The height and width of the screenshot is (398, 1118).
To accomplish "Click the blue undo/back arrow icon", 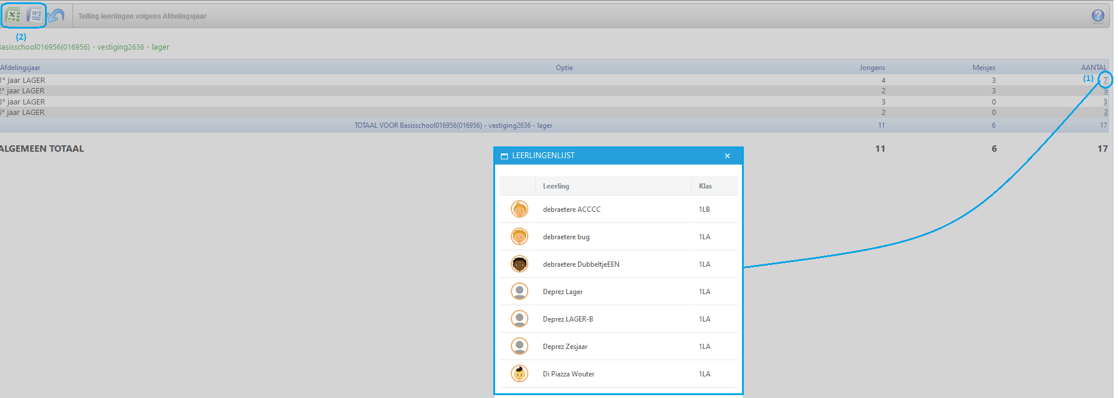I will coord(56,16).
